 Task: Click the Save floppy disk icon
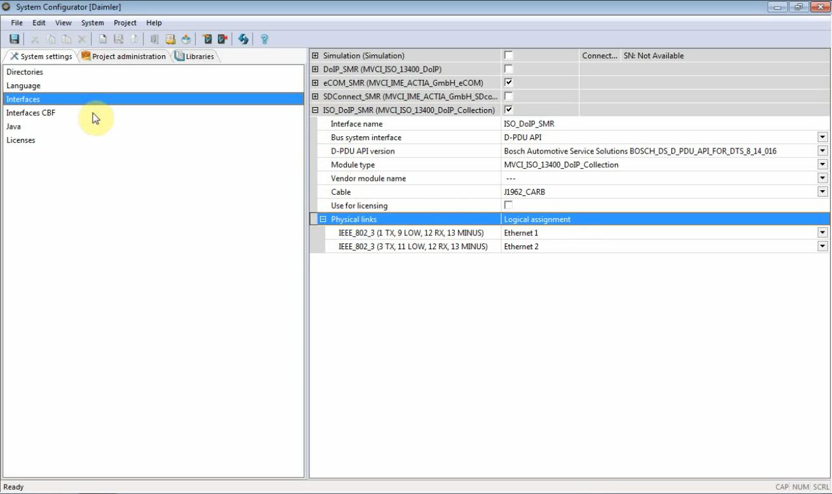[x=14, y=39]
